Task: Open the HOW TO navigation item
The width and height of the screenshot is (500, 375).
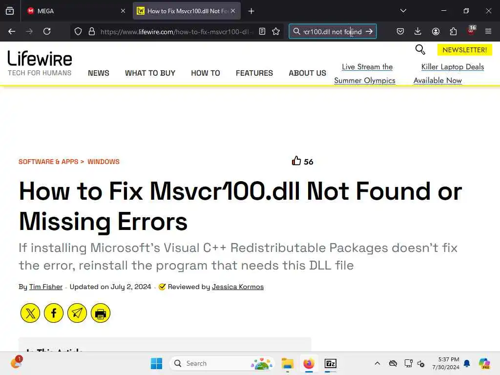Action: 206,73
